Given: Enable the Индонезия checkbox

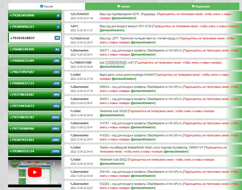Looking at the screenshot, I should 193,6.
